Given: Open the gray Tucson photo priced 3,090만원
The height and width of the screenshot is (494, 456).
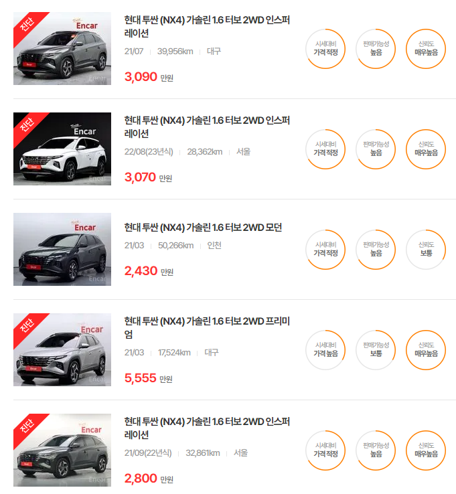Looking at the screenshot, I should point(62,48).
